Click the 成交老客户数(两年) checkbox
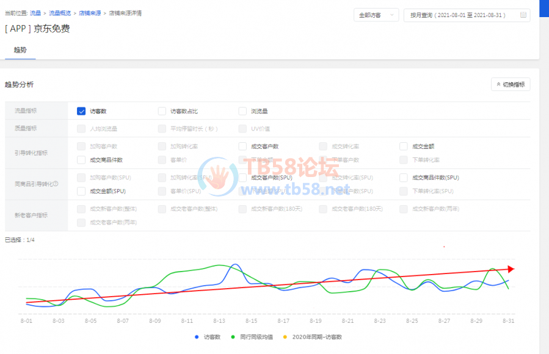The width and height of the screenshot is (549, 354). (81, 223)
